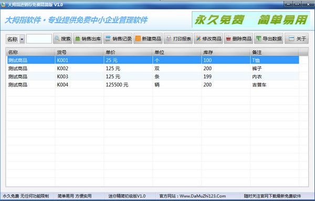
Task: Click 迷你精简初级版V1.0 status bar entry
Action: click(x=127, y=196)
